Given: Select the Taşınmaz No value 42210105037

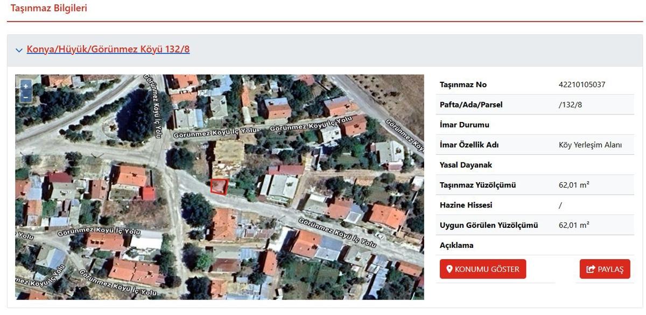Looking at the screenshot, I should (582, 84).
